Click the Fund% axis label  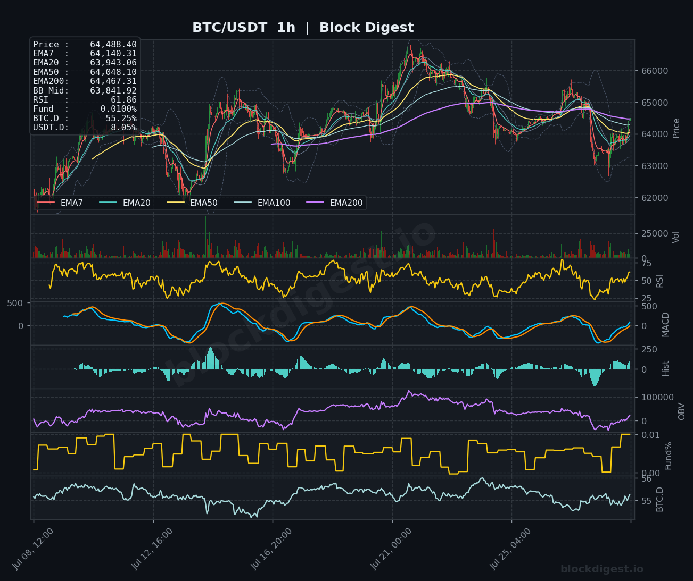click(669, 456)
